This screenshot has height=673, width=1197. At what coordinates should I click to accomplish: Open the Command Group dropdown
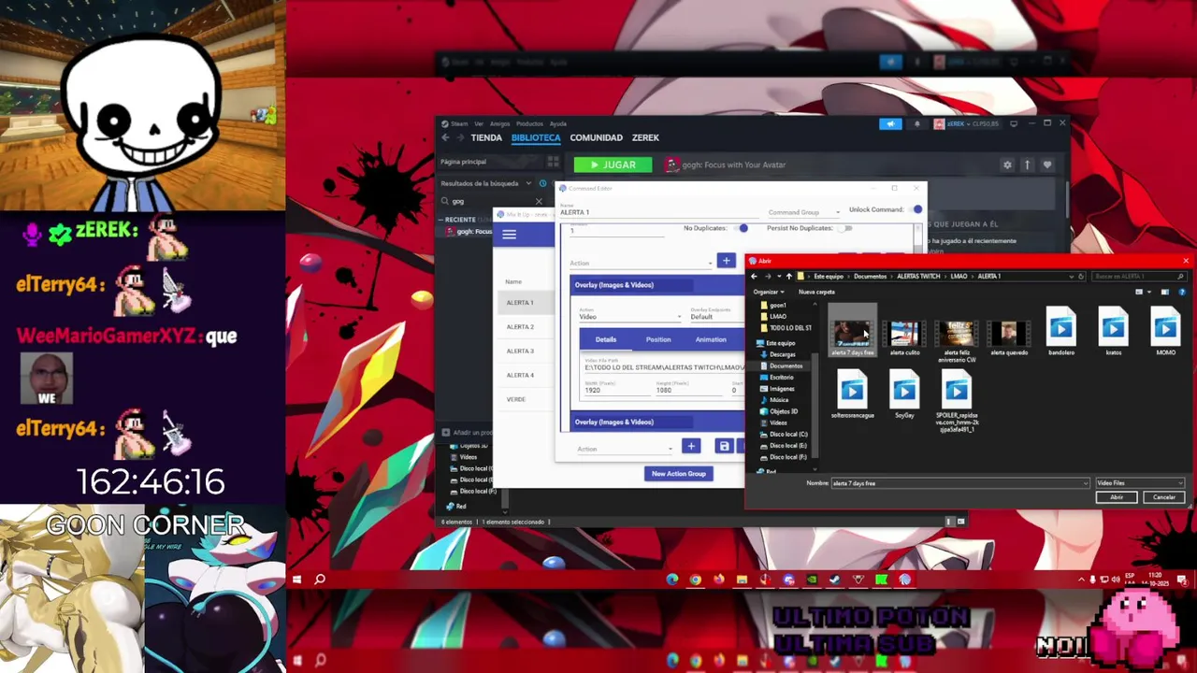click(803, 212)
